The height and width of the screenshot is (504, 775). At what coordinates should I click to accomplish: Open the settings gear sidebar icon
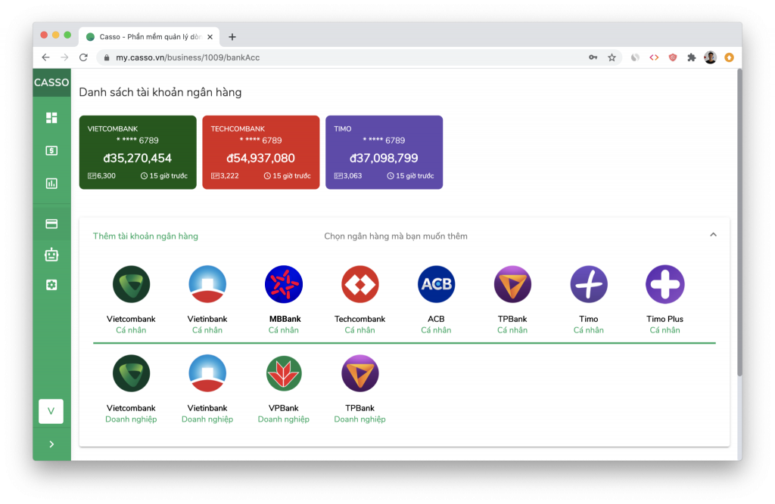click(x=51, y=285)
